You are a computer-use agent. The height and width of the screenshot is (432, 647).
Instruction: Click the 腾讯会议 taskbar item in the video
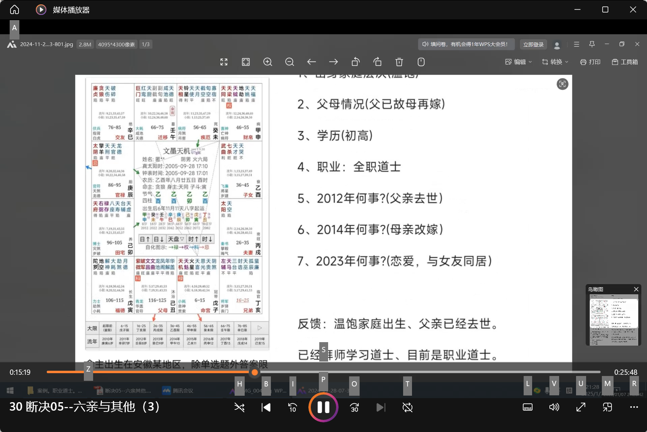pos(178,390)
